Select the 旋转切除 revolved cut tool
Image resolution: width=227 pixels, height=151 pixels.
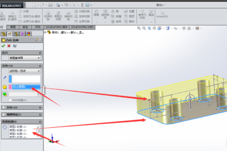tap(68, 16)
